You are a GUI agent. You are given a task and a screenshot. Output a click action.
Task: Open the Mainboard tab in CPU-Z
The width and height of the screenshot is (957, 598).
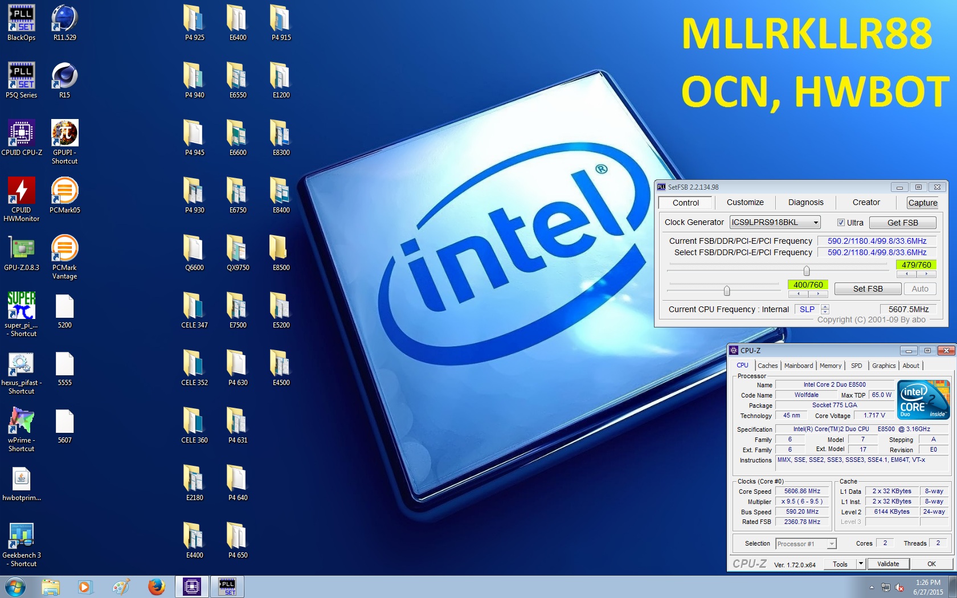pyautogui.click(x=799, y=366)
